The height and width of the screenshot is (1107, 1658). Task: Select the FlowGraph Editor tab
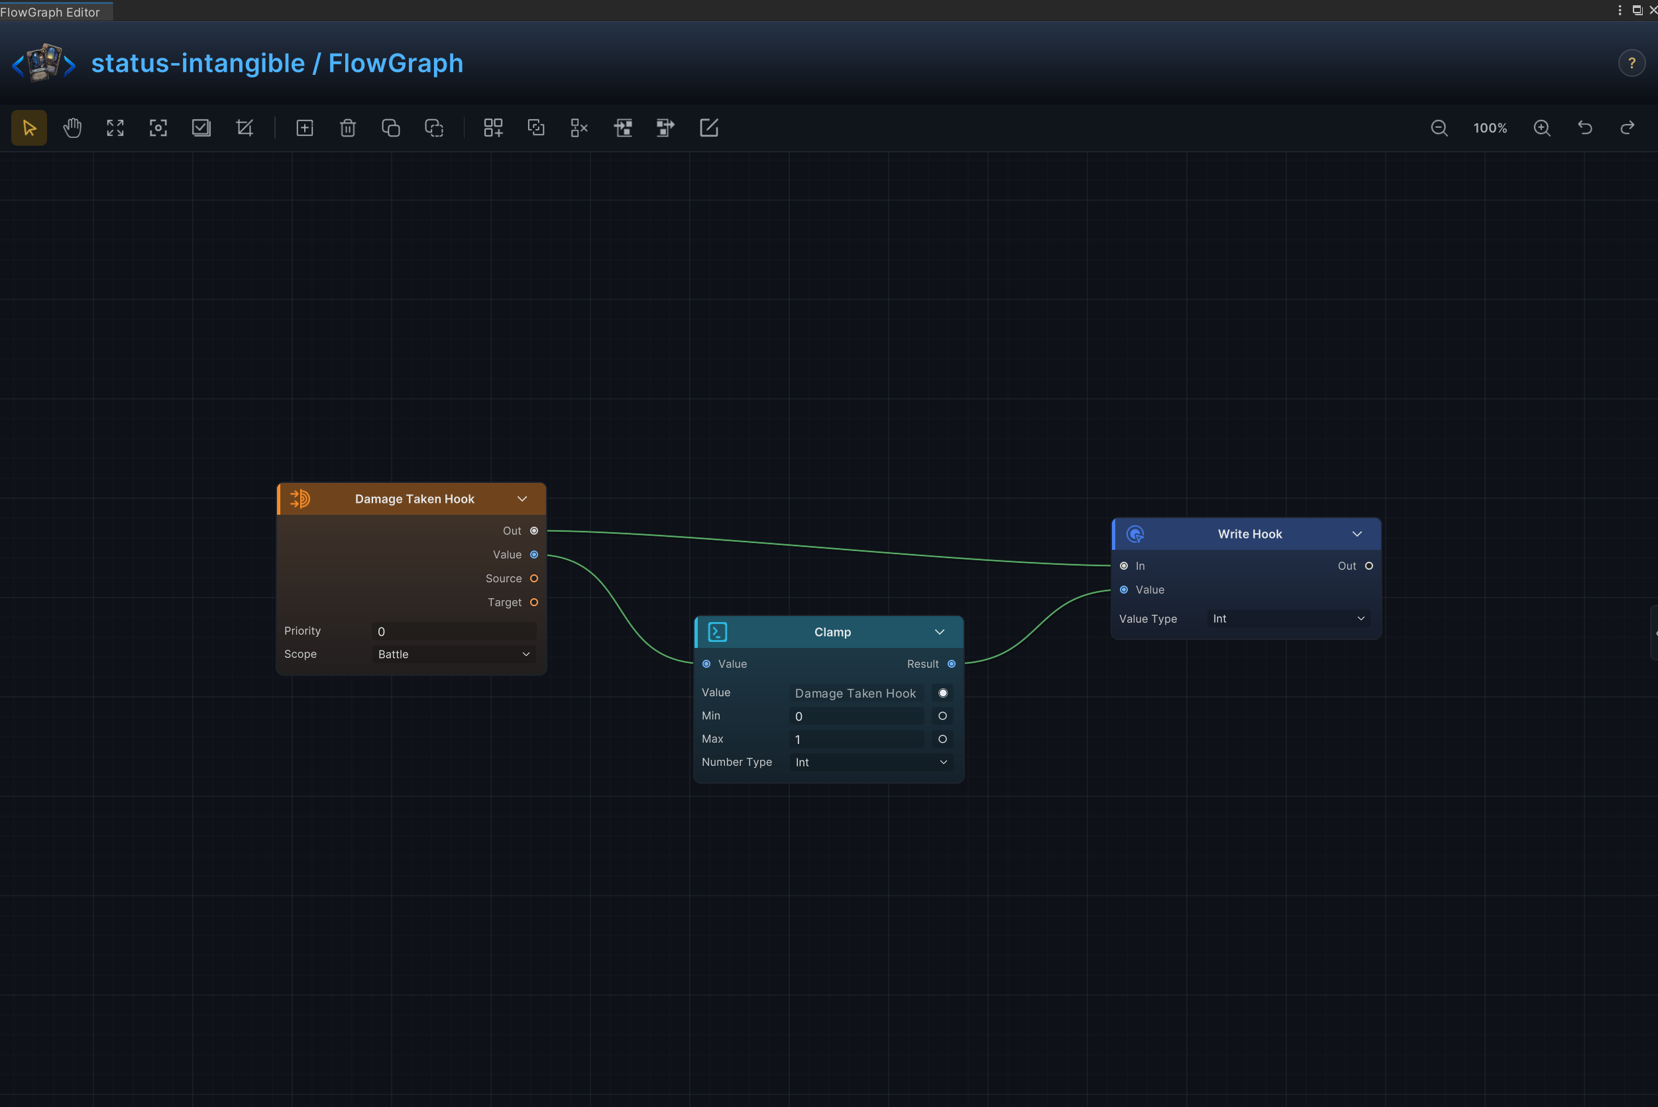click(50, 12)
